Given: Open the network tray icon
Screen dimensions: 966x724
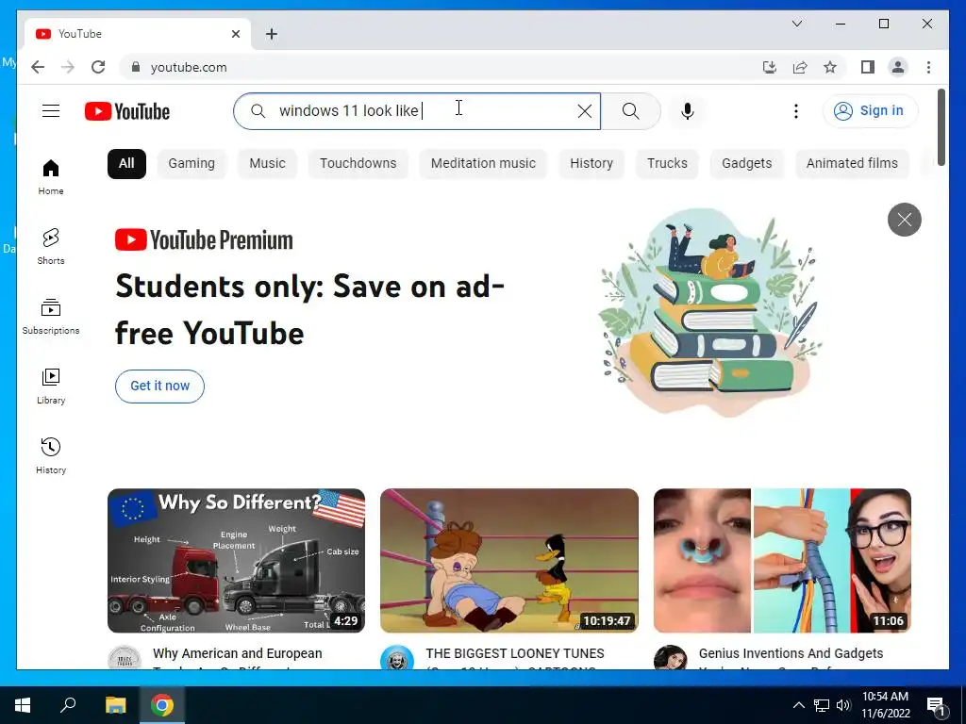Looking at the screenshot, I should tap(822, 705).
